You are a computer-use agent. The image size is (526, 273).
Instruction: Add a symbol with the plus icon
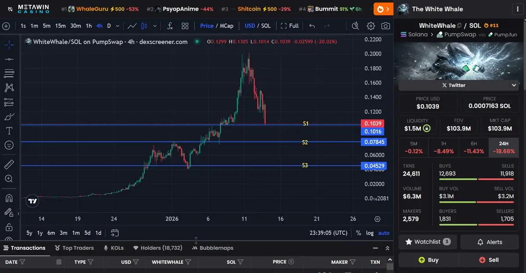[6, 26]
